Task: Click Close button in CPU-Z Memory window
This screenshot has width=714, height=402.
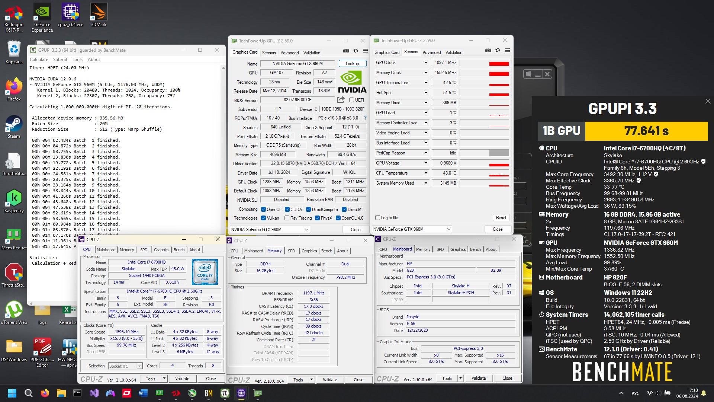Action: coord(358,380)
